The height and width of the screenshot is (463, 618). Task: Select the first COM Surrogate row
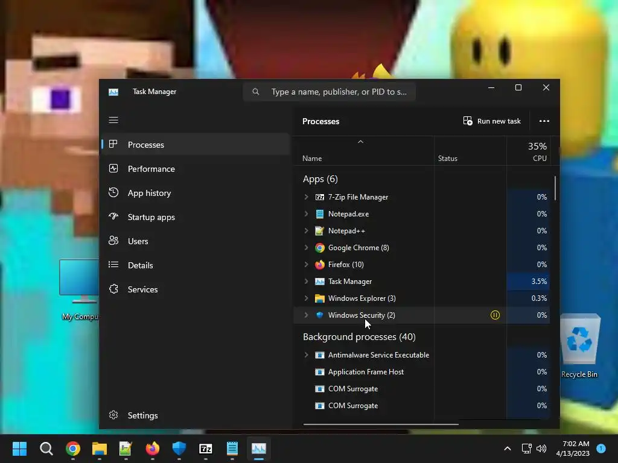click(x=422, y=389)
